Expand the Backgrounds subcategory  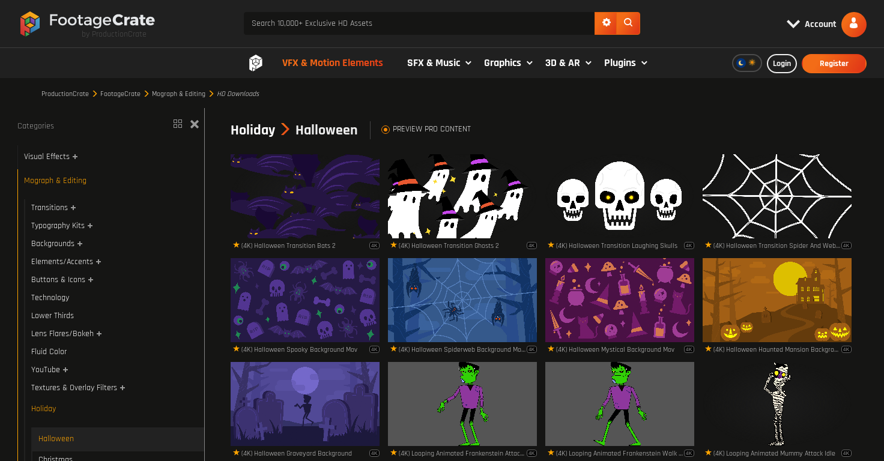pyautogui.click(x=80, y=244)
